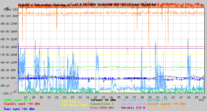Select the 'CINR: nyní 33 %' legend entry
This screenshot has height=111, width=207.
click(17, 100)
